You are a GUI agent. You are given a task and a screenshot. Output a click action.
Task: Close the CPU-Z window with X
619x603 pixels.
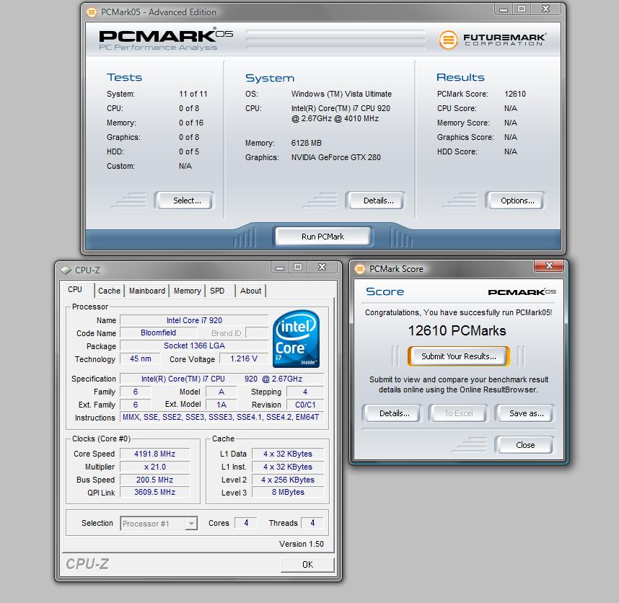click(x=322, y=268)
